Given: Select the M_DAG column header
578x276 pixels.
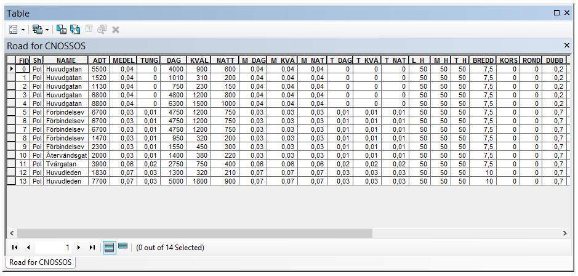Looking at the screenshot, I should tap(253, 60).
